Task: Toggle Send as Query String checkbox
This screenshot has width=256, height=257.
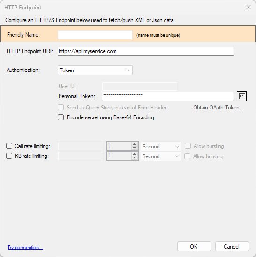Action: (x=60, y=108)
